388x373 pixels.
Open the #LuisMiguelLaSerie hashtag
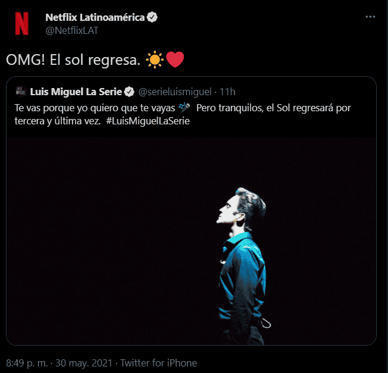pos(145,120)
